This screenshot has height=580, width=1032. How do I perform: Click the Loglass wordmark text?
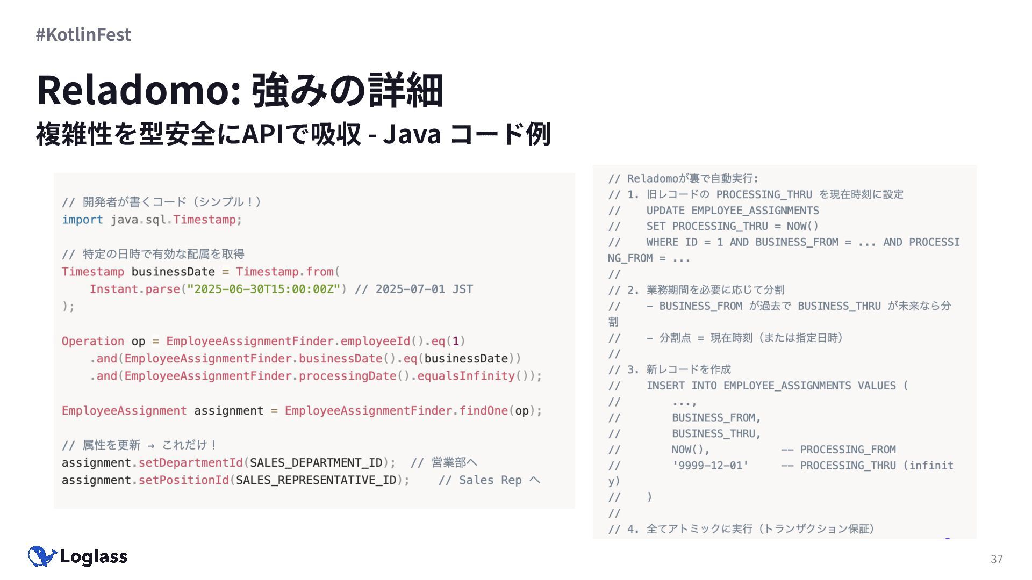point(94,557)
